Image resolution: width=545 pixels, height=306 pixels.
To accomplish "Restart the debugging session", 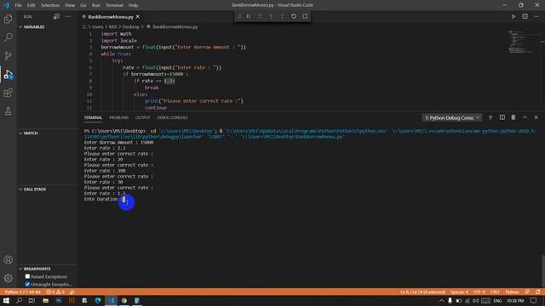I will 294,16.
